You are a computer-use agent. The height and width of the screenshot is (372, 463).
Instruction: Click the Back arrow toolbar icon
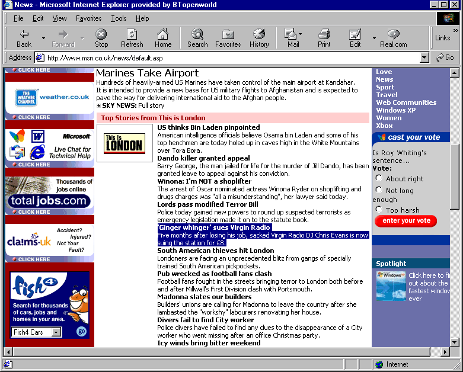pos(24,34)
